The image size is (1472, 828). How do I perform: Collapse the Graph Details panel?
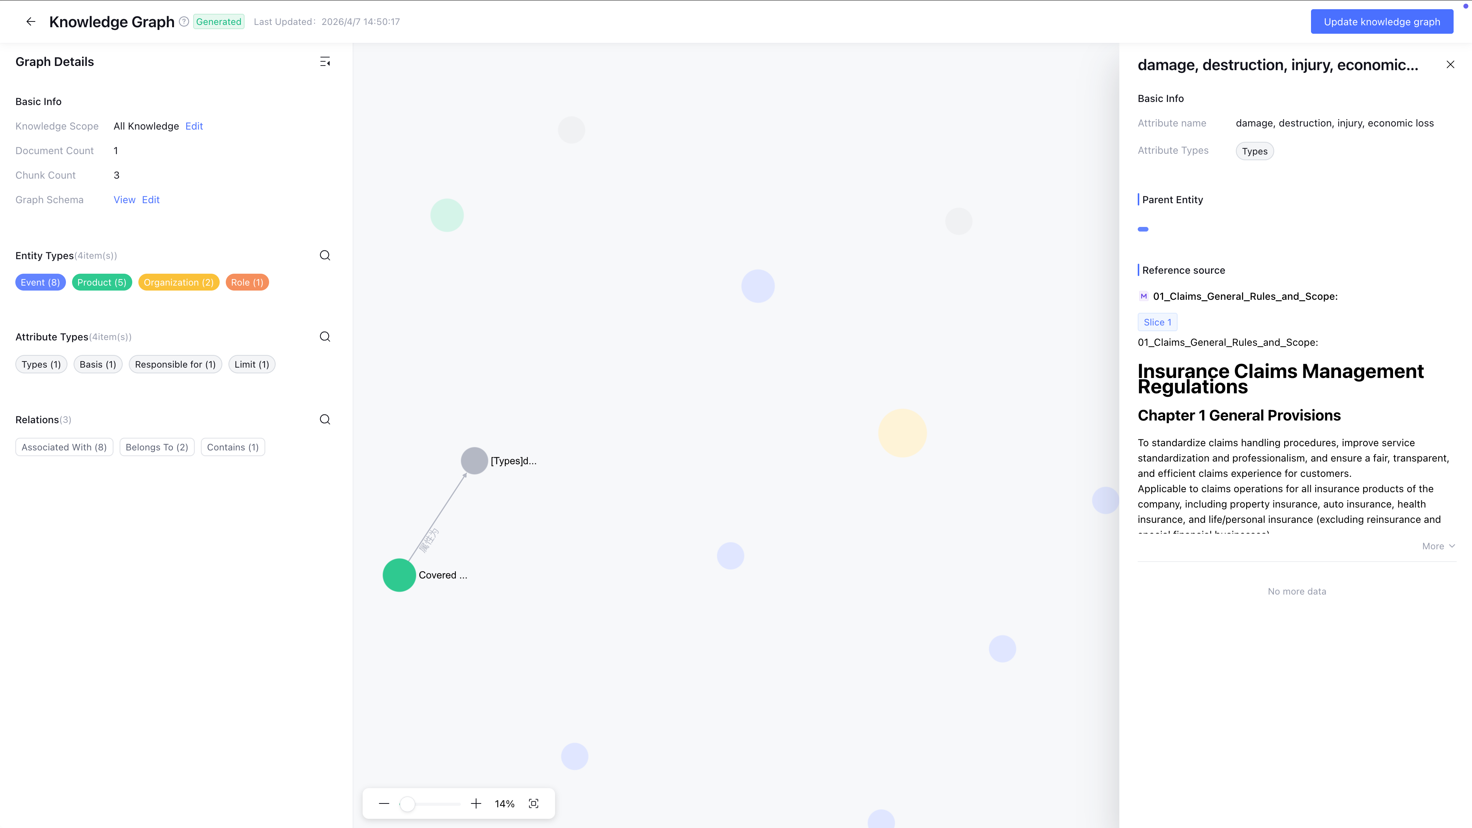tap(325, 62)
